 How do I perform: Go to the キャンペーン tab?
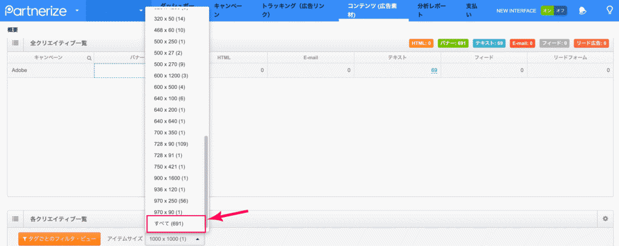click(228, 10)
